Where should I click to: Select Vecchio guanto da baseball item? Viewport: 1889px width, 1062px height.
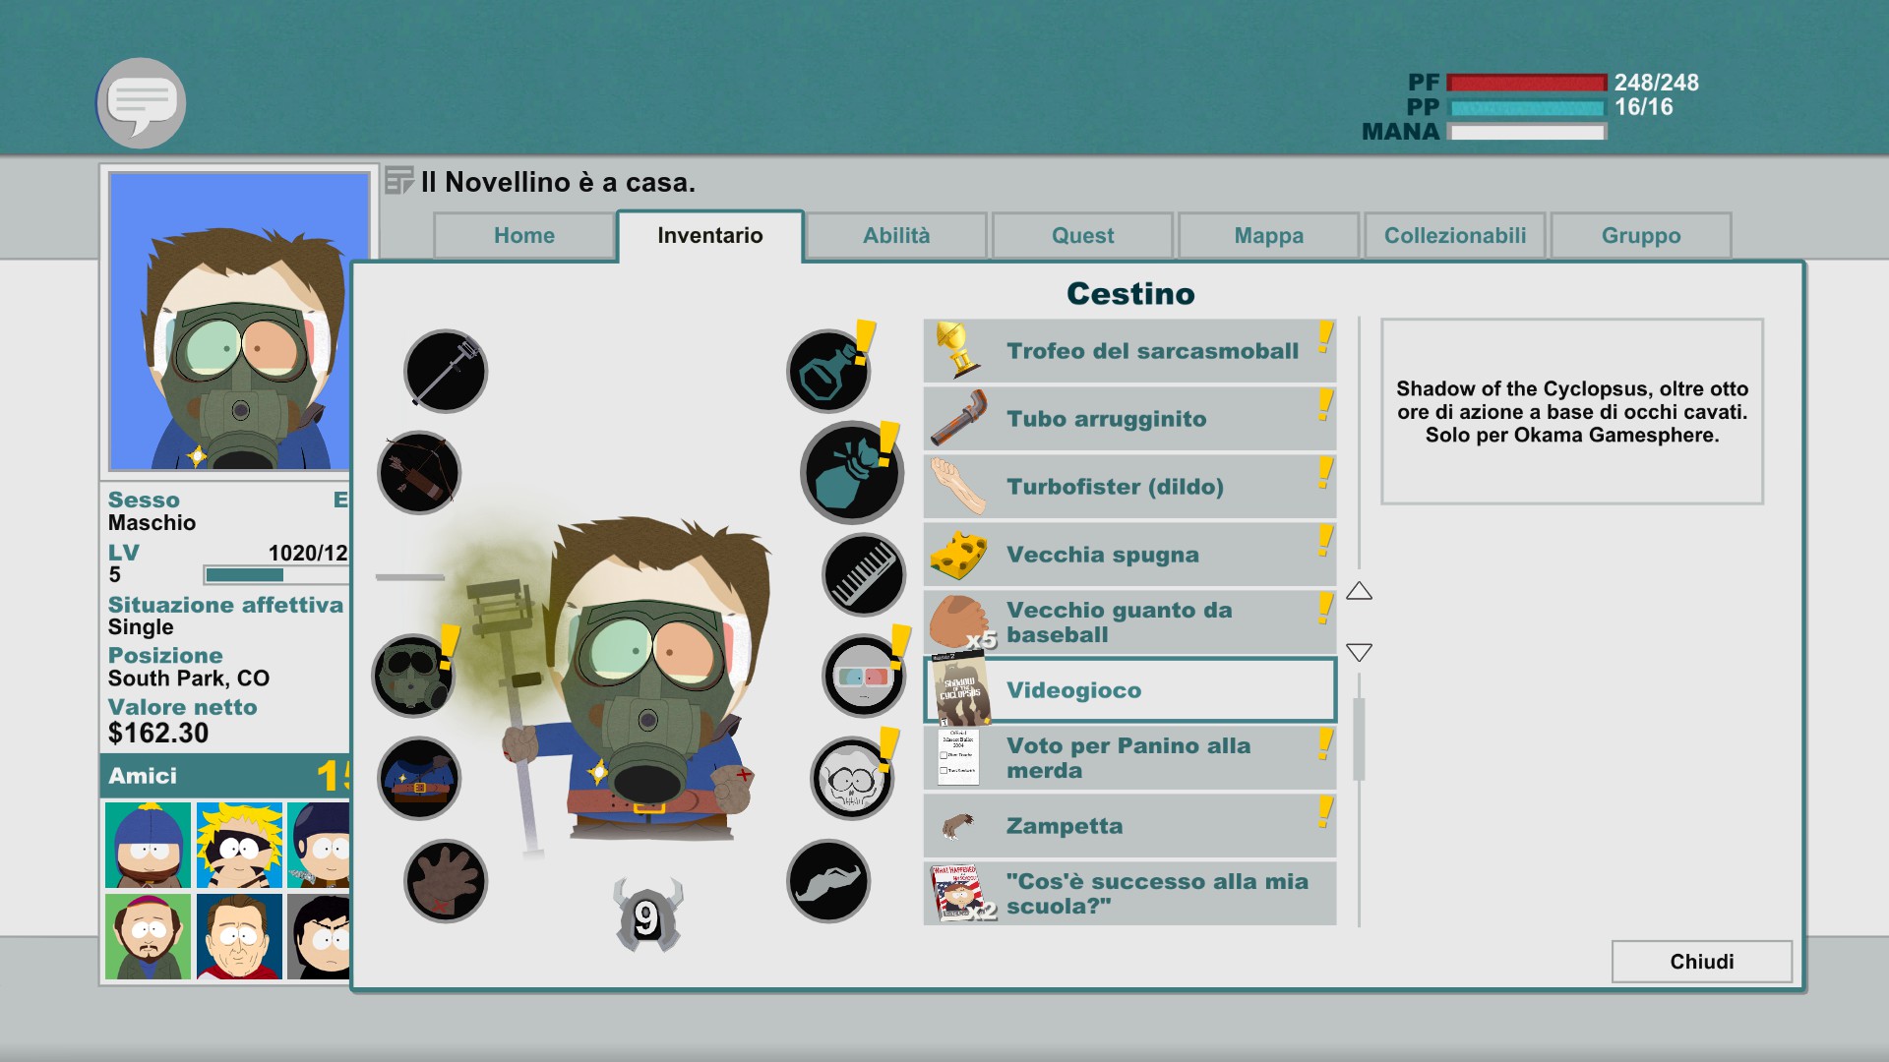(1129, 622)
